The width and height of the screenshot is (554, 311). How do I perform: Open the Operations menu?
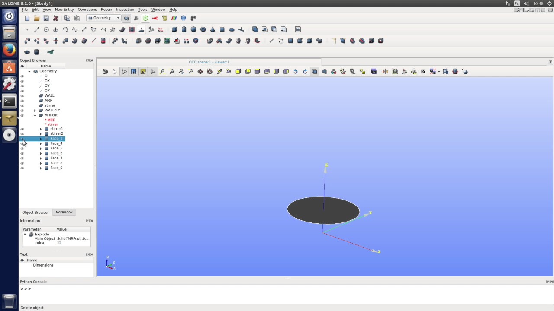[x=87, y=10]
